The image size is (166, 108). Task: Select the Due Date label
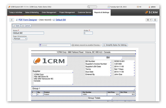click(x=89, y=72)
